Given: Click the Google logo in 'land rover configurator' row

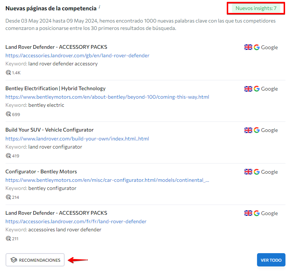Looking at the screenshot, I should click(257, 130).
